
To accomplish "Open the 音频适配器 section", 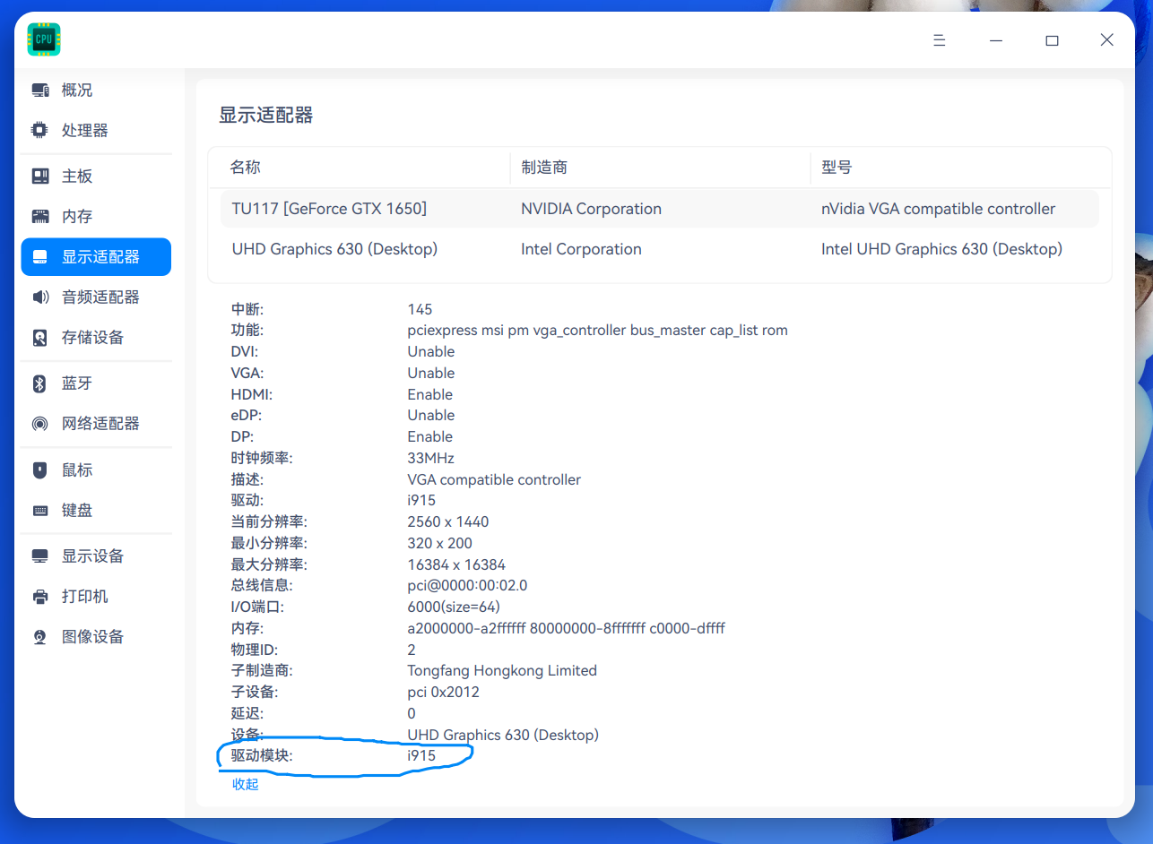I will click(96, 297).
